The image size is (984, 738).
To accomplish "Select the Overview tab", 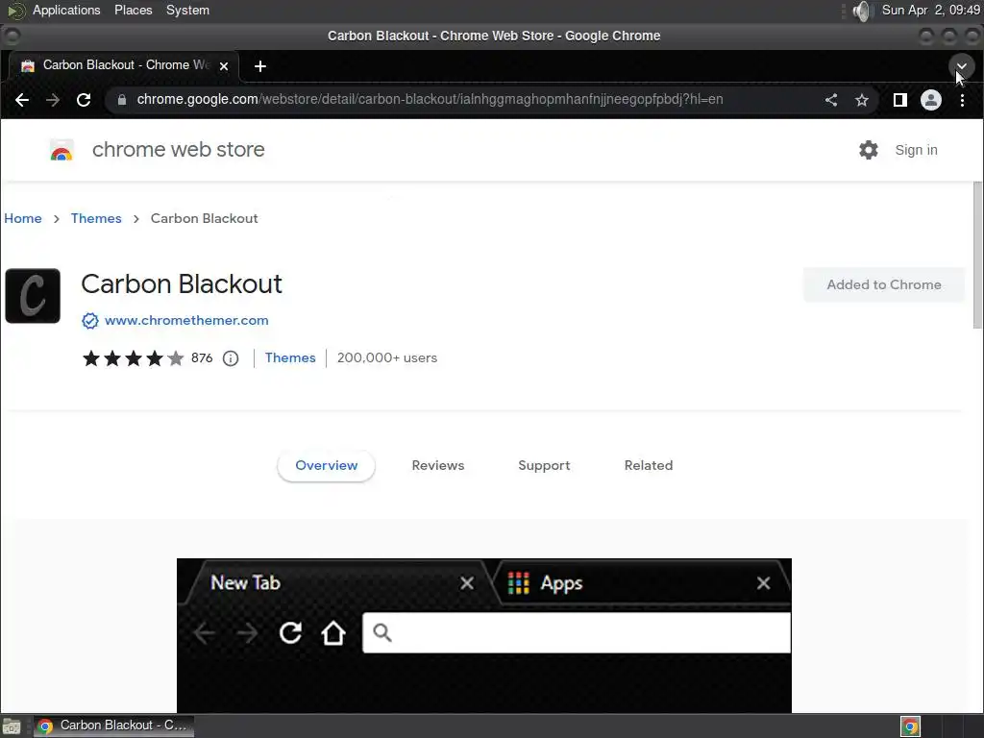I will [x=327, y=466].
